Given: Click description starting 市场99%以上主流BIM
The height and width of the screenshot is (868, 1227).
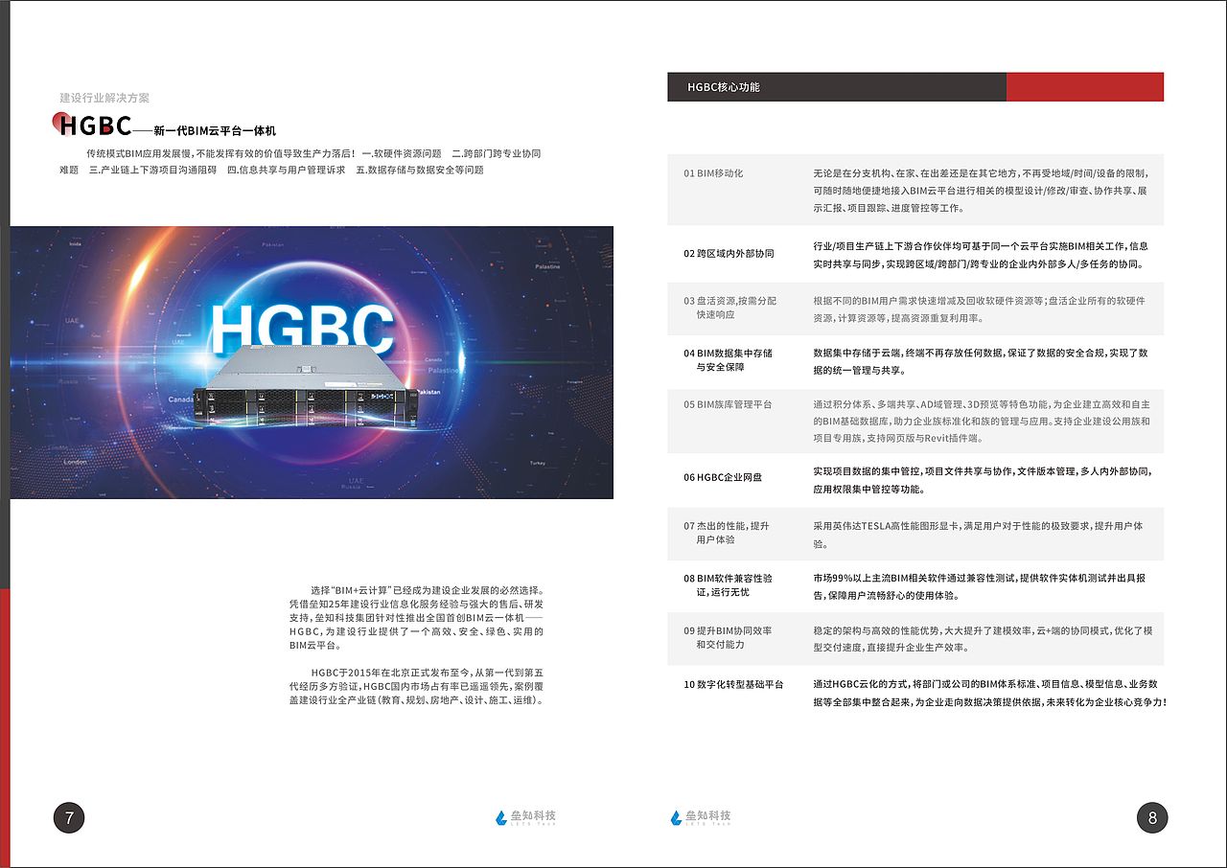Looking at the screenshot, I should click(x=980, y=586).
